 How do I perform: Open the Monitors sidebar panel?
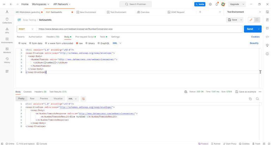pyautogui.click(x=7, y=50)
